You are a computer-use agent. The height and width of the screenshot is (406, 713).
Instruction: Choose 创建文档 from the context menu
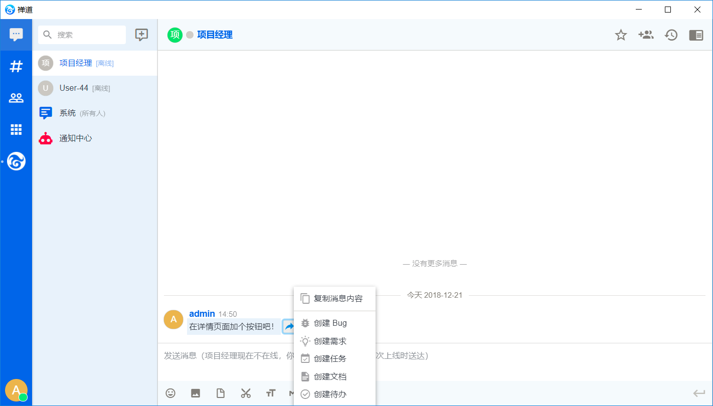[x=334, y=377]
